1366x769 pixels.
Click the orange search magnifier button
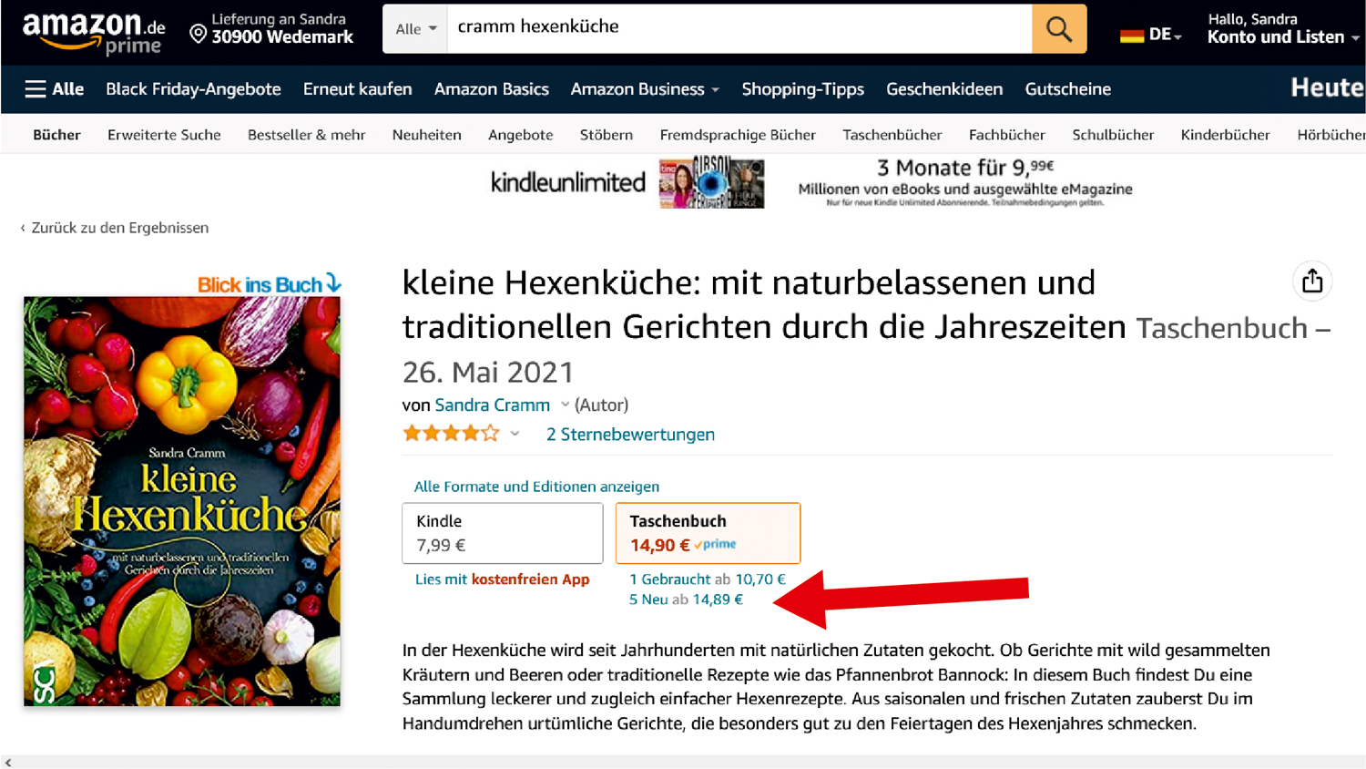[1058, 28]
